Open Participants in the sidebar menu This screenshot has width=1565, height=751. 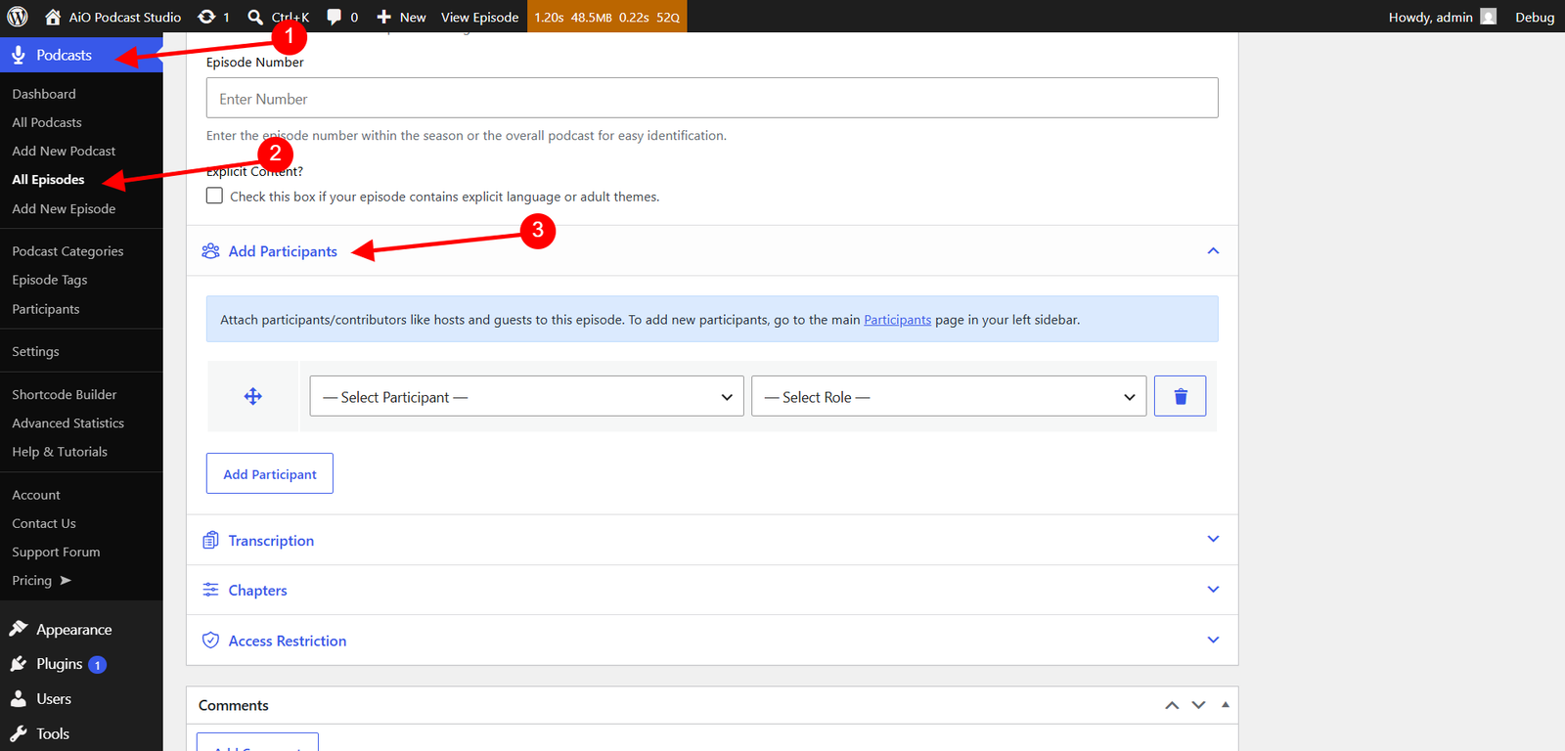[x=46, y=309]
